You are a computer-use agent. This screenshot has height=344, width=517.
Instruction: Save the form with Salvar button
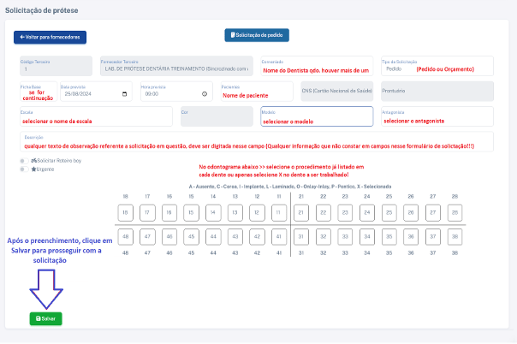click(x=46, y=318)
